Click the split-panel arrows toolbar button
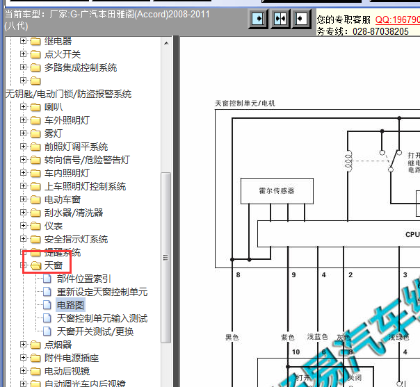 280,19
